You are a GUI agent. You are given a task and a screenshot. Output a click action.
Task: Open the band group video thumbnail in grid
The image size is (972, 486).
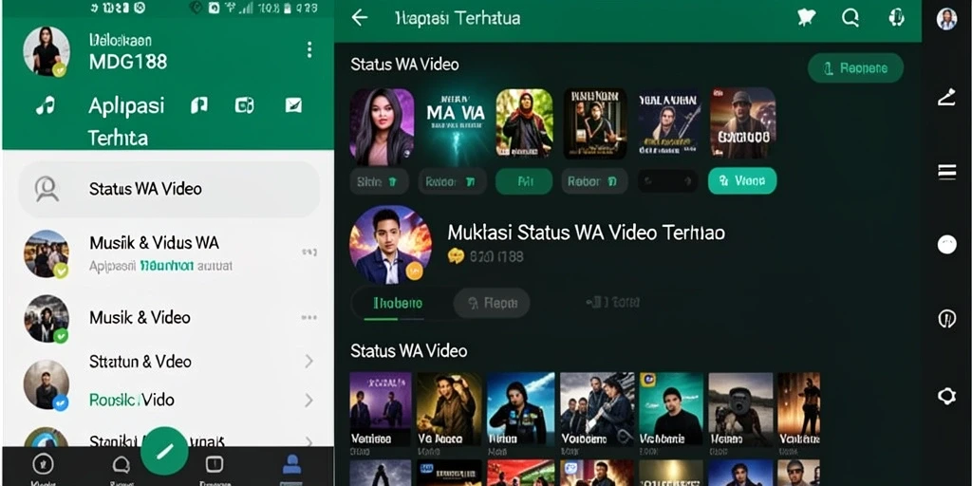[597, 408]
